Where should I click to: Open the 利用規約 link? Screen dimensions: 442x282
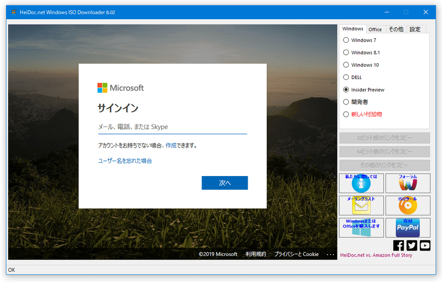coord(256,254)
